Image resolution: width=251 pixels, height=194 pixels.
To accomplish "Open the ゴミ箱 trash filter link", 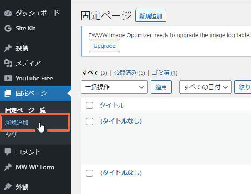I will (160, 73).
